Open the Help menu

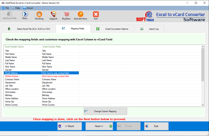click(x=16, y=8)
